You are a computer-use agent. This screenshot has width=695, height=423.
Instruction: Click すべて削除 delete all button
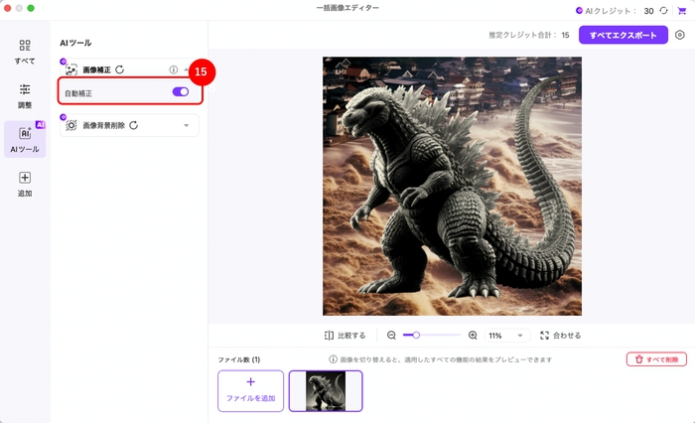coord(656,359)
